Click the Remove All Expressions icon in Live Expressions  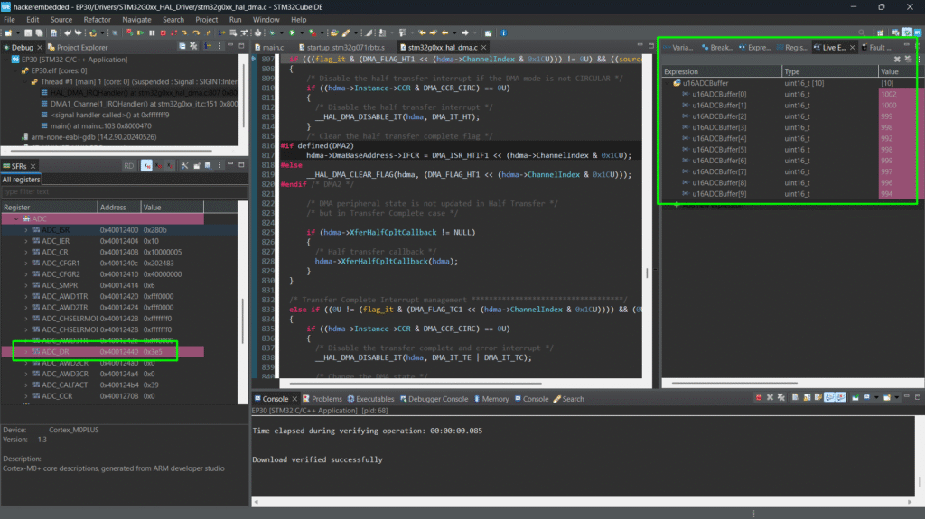coord(907,59)
